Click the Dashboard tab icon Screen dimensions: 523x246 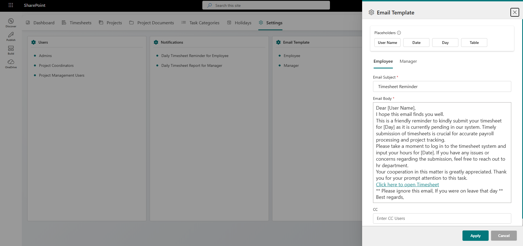(x=28, y=23)
